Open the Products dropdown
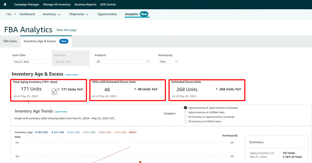The height and width of the screenshot is (163, 312). point(123,62)
